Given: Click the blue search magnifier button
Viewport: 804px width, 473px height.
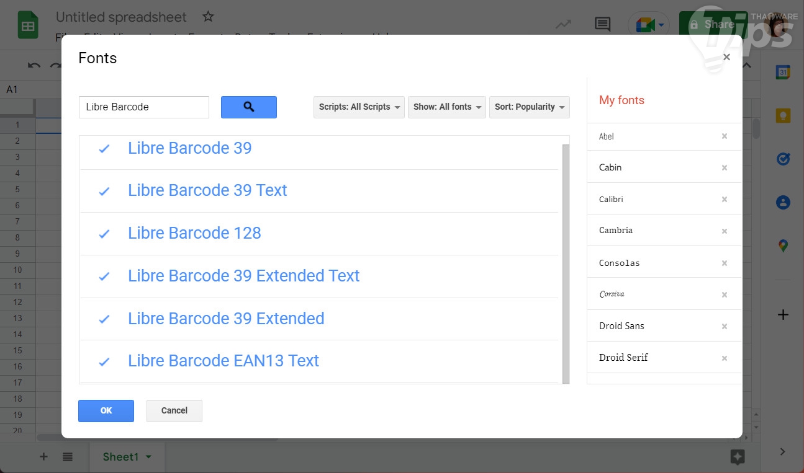Looking at the screenshot, I should (248, 107).
